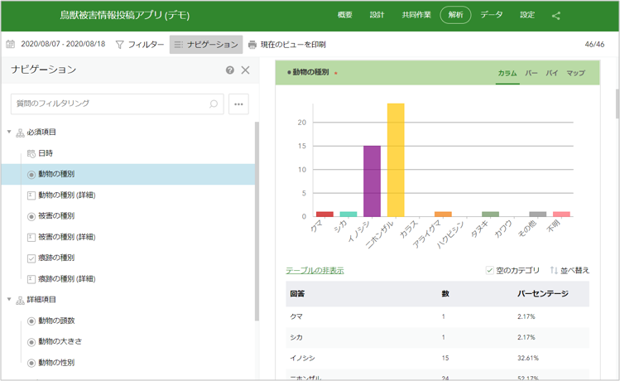Open the フィルター filter tool
The height and width of the screenshot is (381, 620).
point(139,45)
